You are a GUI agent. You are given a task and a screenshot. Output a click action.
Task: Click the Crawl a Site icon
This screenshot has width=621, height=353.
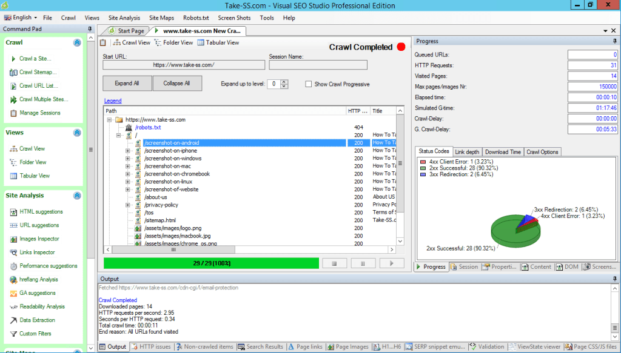coord(13,59)
